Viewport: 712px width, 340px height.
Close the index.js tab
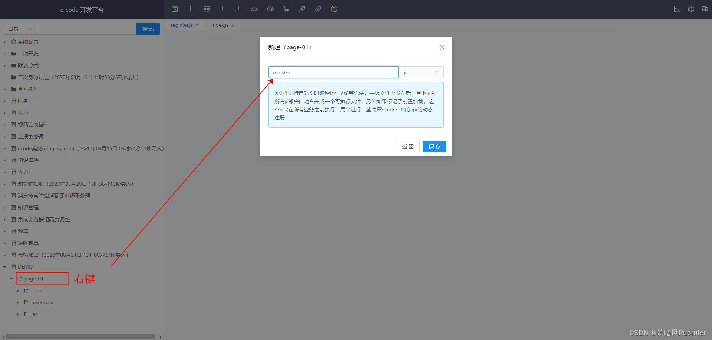click(x=233, y=25)
